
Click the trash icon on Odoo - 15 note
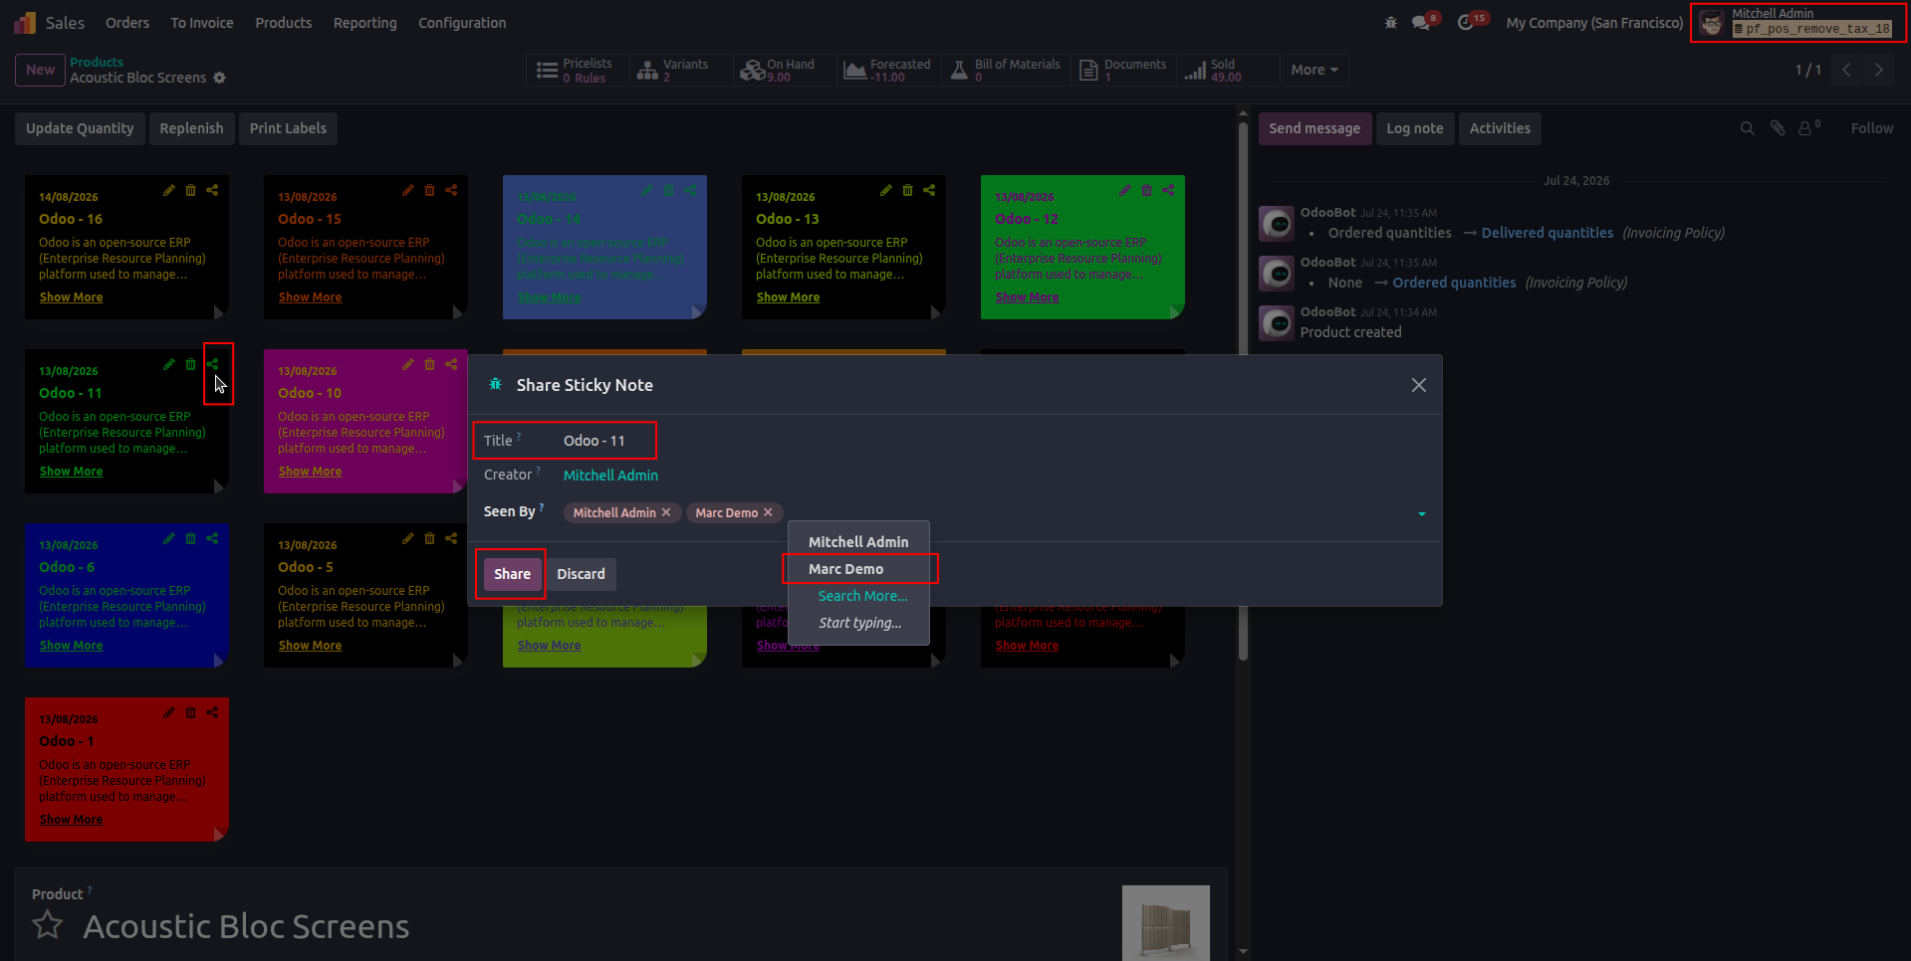pyautogui.click(x=429, y=190)
